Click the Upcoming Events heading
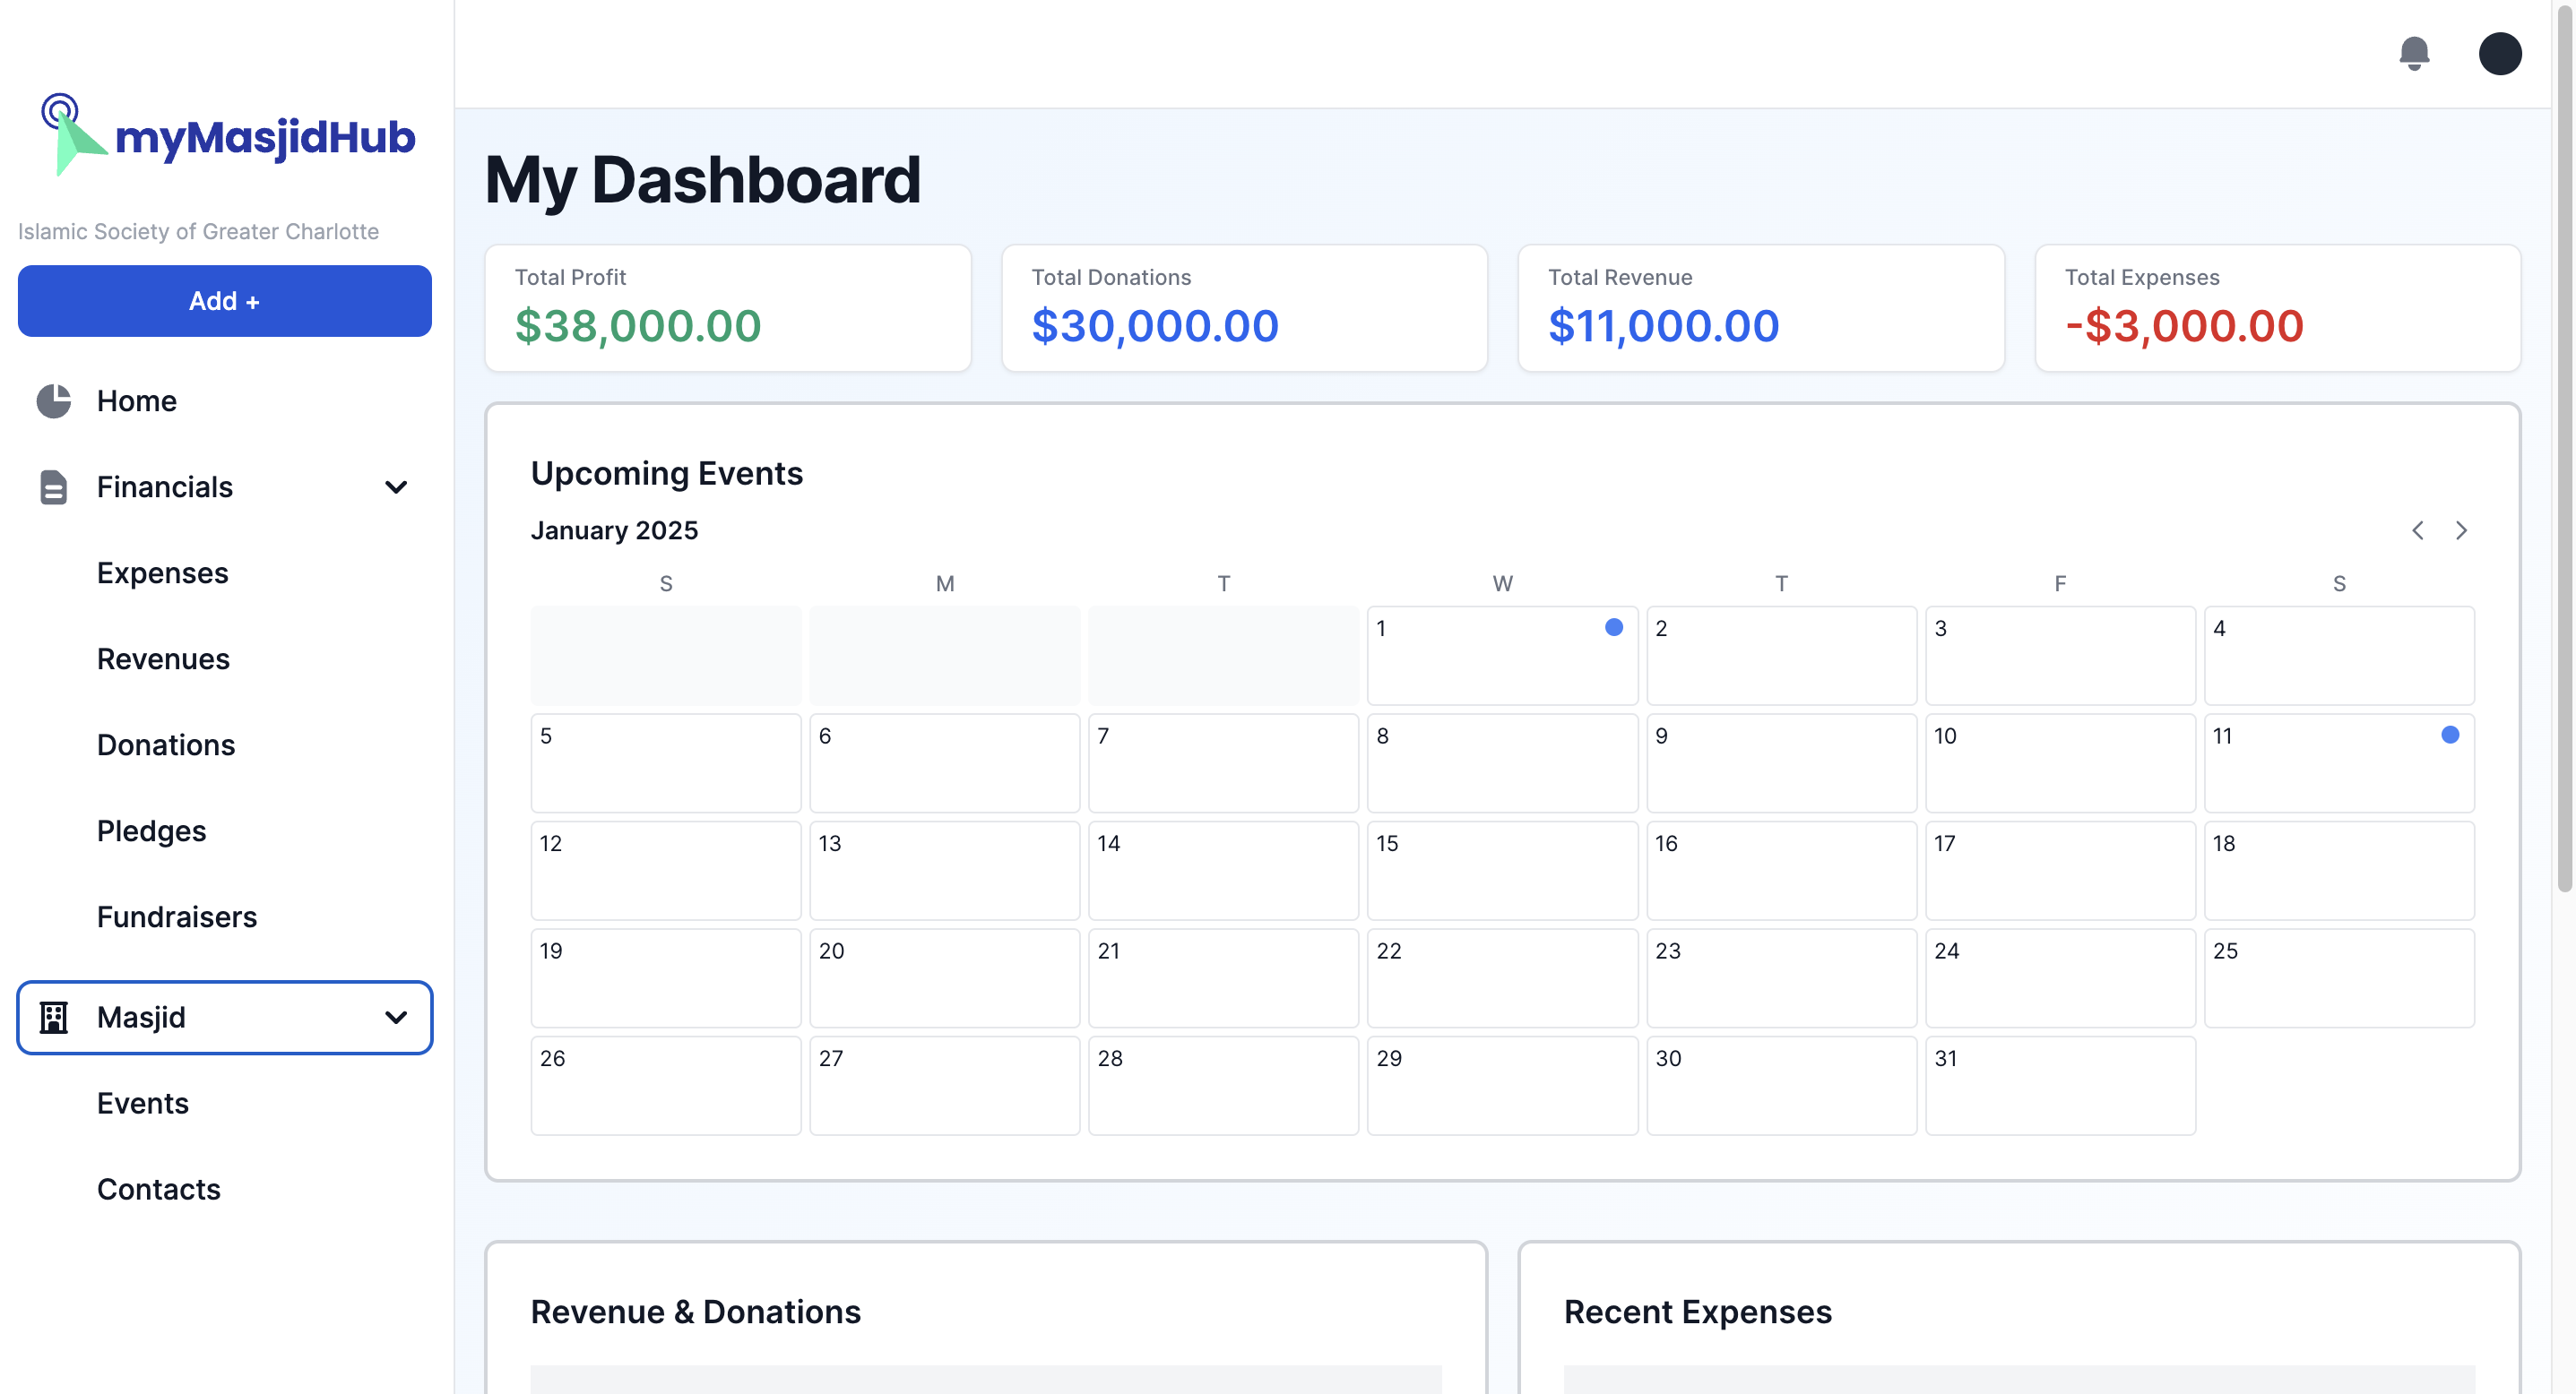Viewport: 2576px width, 1394px height. (x=666, y=474)
